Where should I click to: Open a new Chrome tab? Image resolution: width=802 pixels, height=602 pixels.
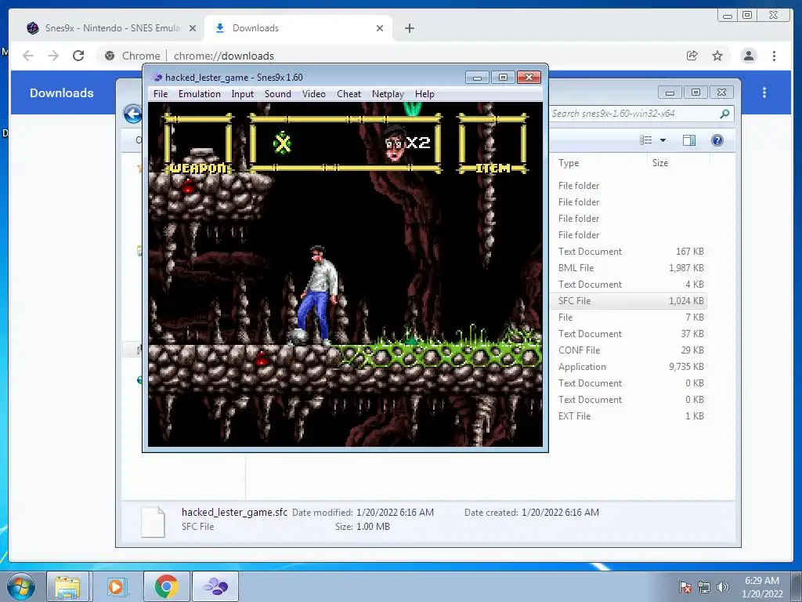(410, 29)
